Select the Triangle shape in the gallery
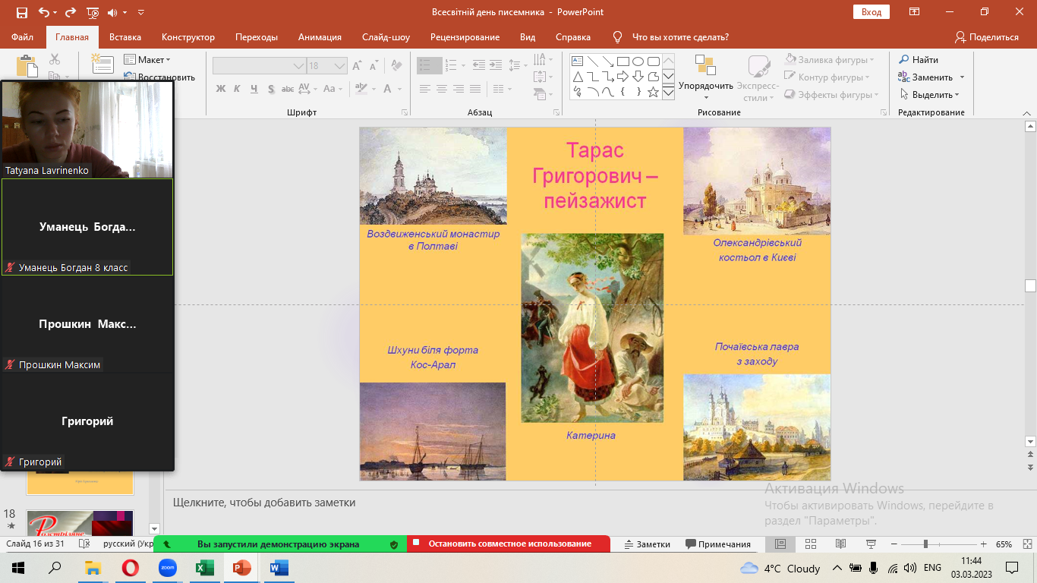Image resolution: width=1037 pixels, height=583 pixels. [x=577, y=77]
